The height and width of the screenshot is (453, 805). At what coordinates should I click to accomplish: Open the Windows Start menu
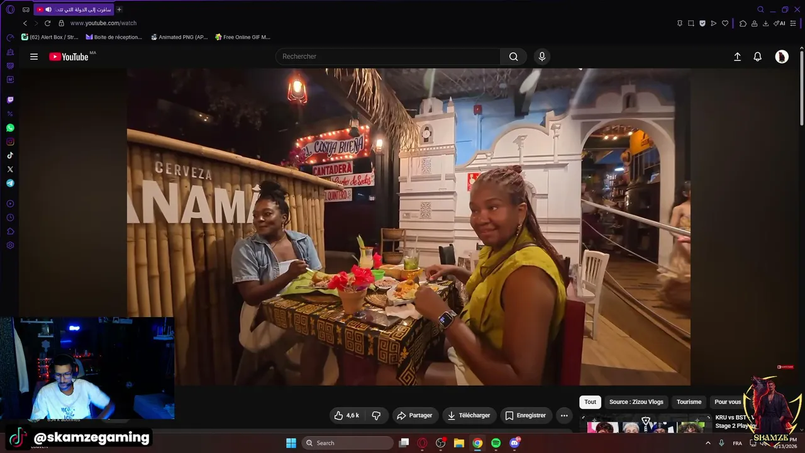pos(291,443)
